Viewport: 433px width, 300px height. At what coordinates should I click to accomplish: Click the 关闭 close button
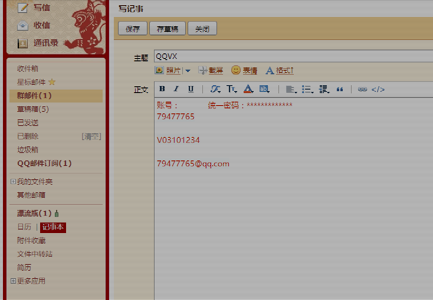coord(202,29)
